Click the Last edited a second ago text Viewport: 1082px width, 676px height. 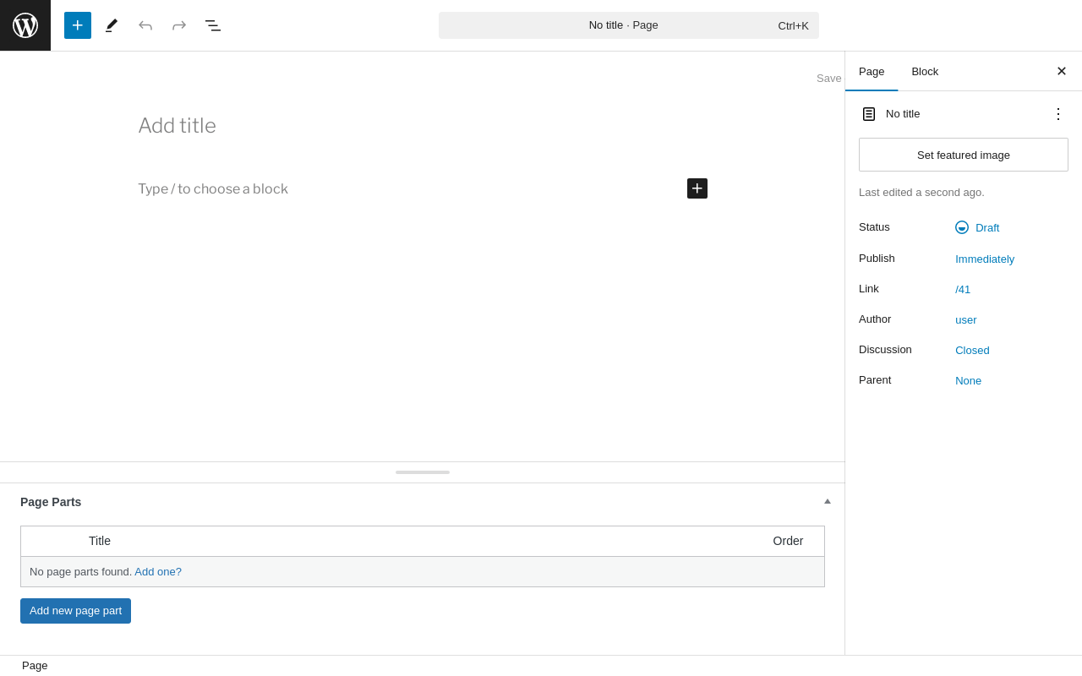[921, 192]
